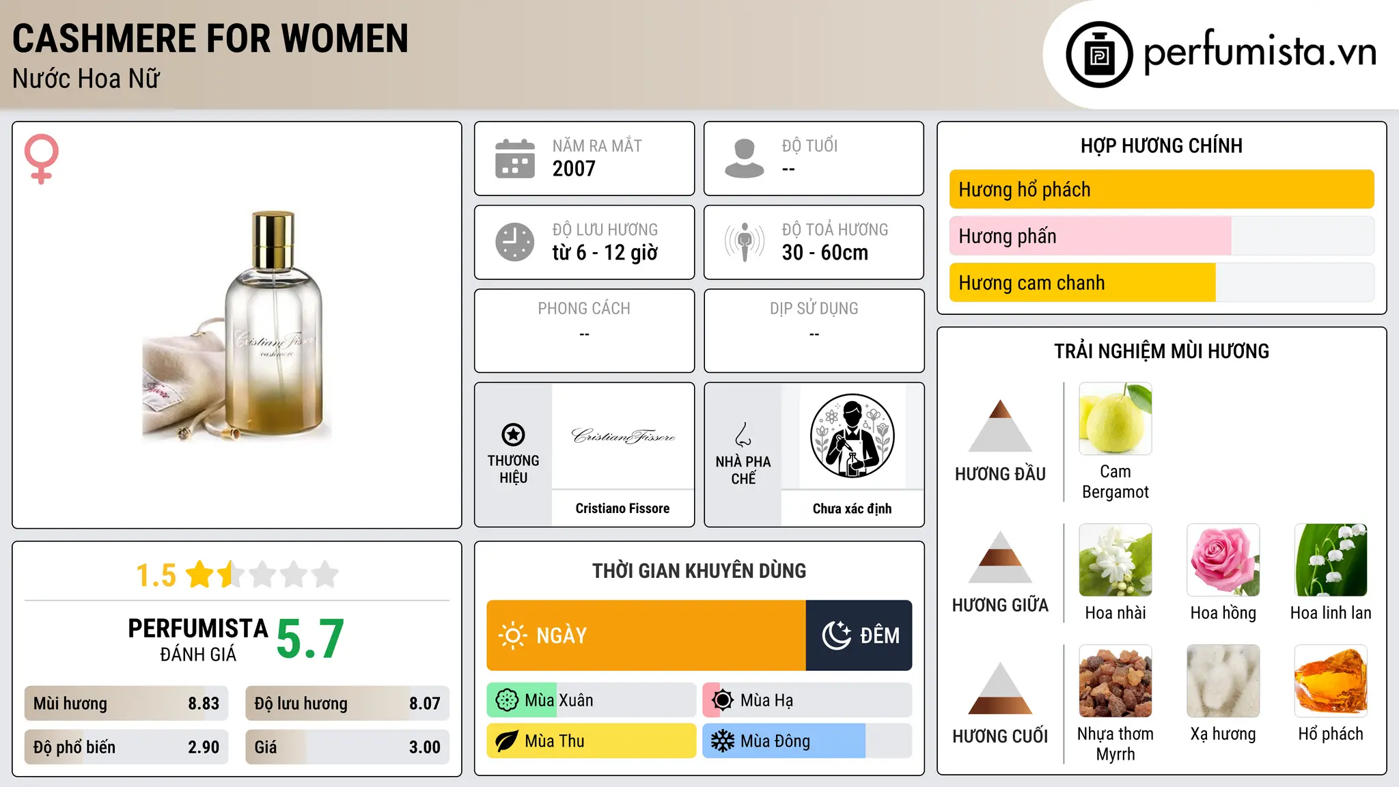Click the moon icon in the ĐÊM bar
Image resolution: width=1399 pixels, height=787 pixels.
click(x=836, y=635)
